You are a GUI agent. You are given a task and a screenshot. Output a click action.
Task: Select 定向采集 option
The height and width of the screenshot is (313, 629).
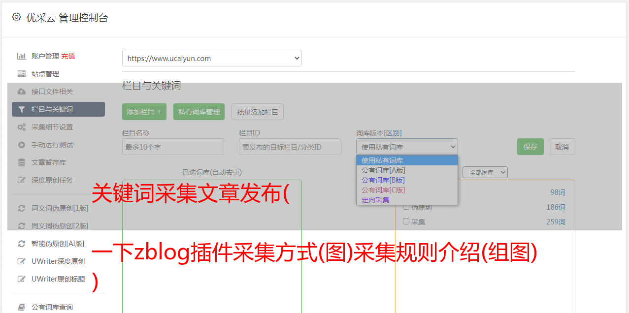point(407,200)
